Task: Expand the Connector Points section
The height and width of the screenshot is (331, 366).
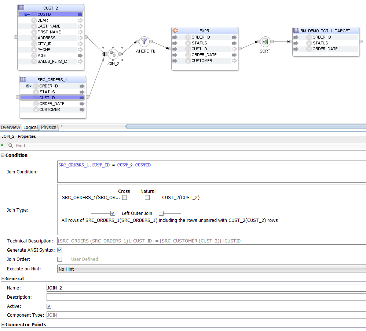Action: [3, 325]
